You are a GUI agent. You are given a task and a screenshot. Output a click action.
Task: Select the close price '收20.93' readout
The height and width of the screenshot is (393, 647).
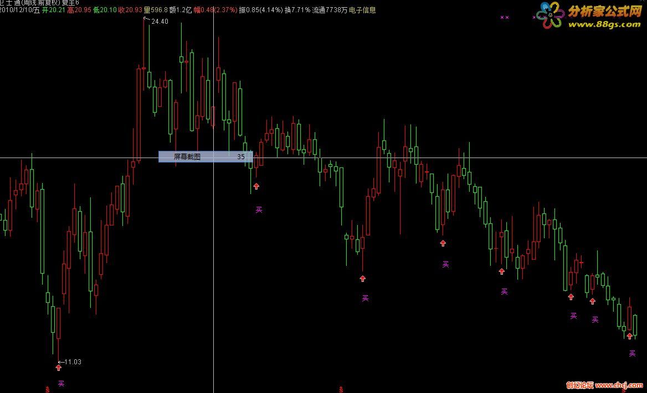pos(130,10)
